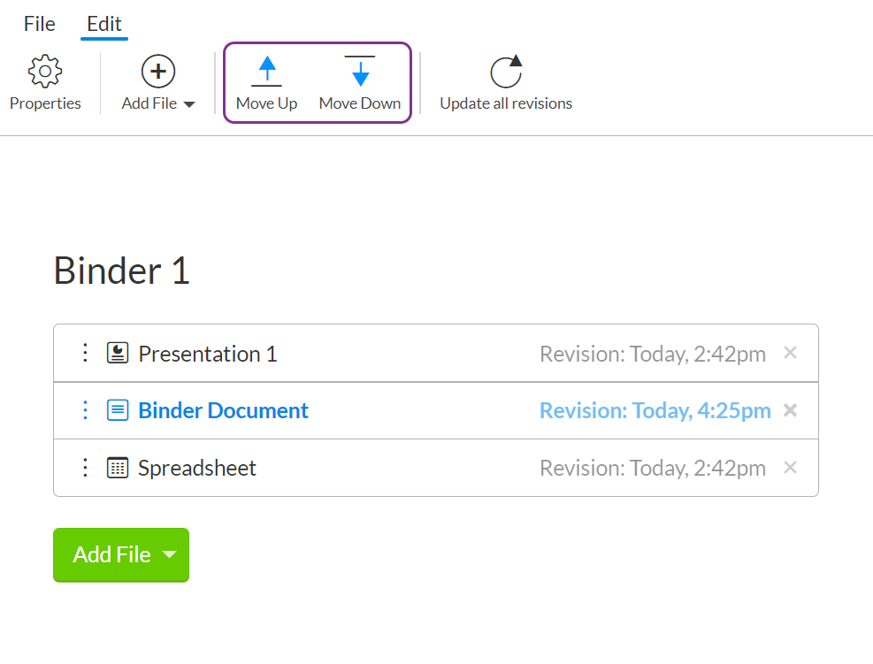Open the Binder Document link

(x=223, y=409)
